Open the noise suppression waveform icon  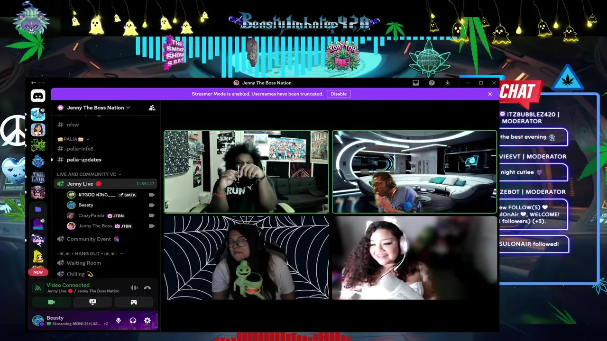point(134,288)
